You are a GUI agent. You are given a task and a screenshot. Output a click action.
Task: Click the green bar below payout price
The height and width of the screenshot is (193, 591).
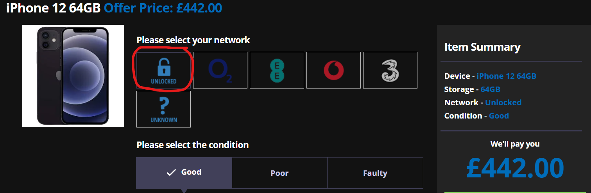pos(515,192)
